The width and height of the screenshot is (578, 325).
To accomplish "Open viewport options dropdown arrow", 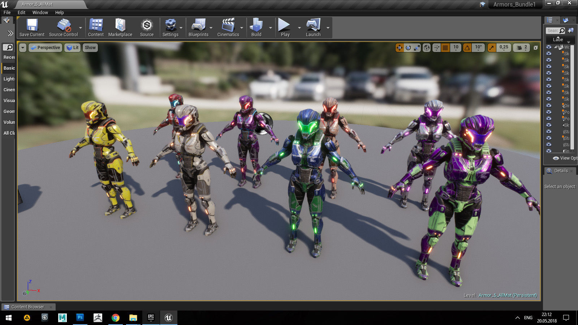I will point(23,48).
